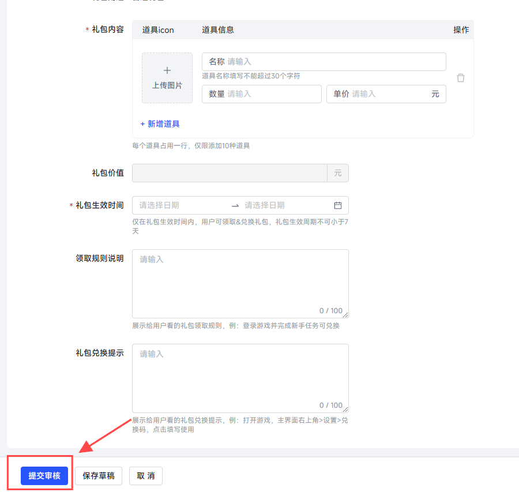Click the 领取规则说明 resize handle corner

(345, 315)
